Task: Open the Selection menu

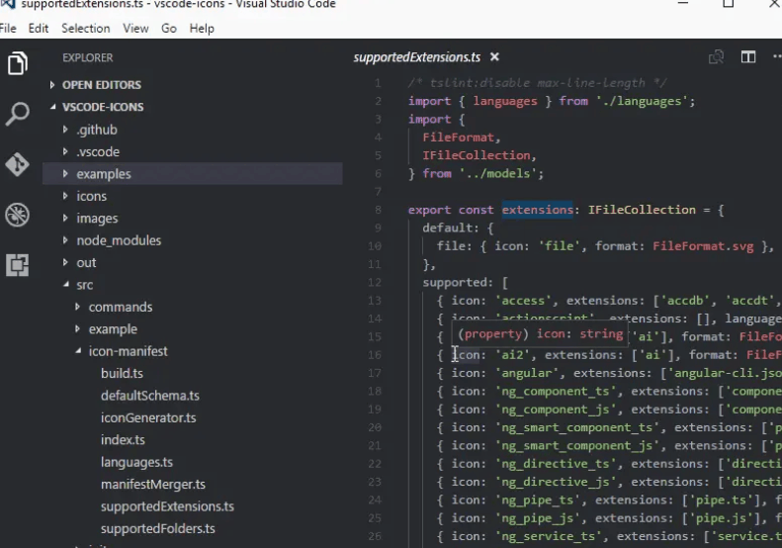Action: (86, 29)
